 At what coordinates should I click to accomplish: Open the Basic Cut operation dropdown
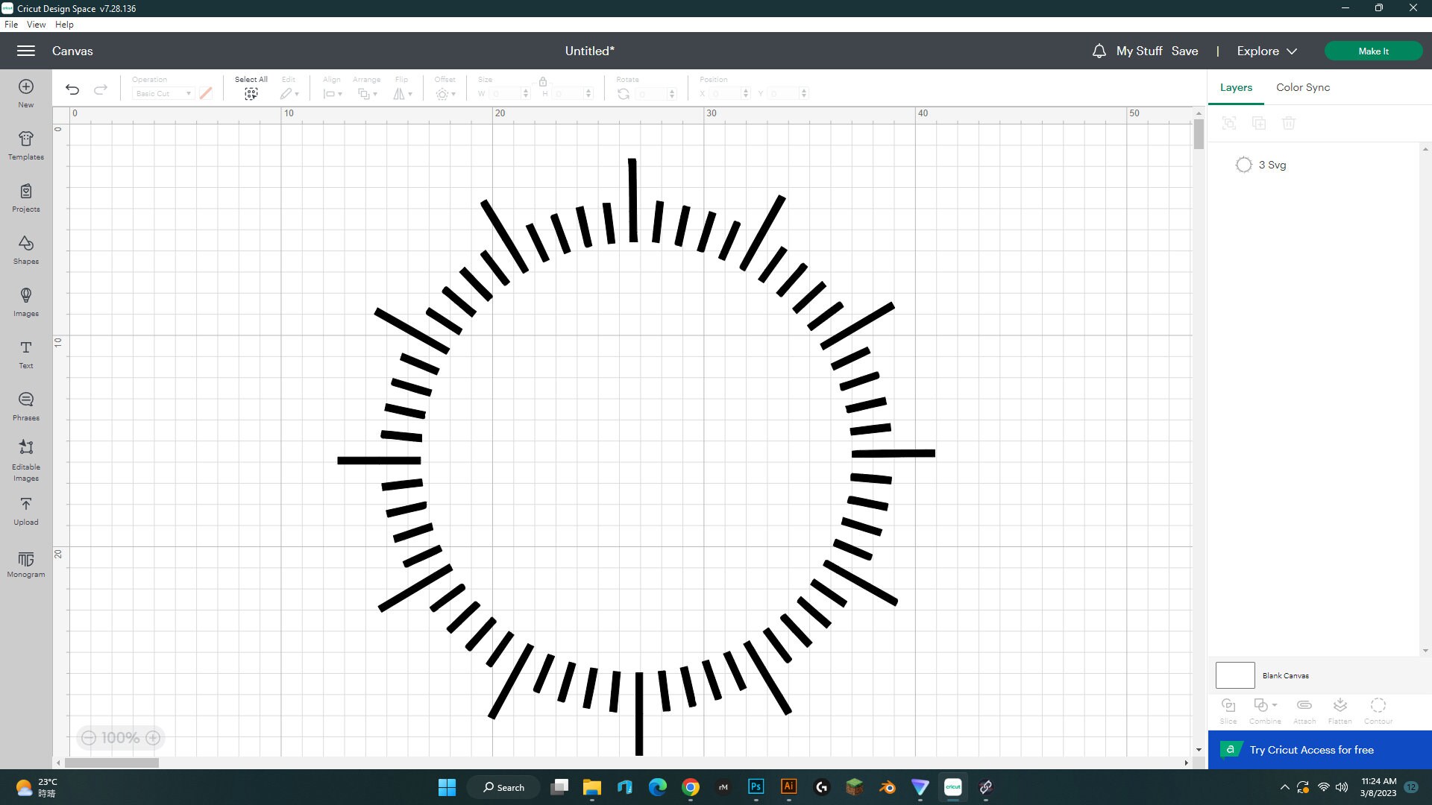click(x=163, y=93)
